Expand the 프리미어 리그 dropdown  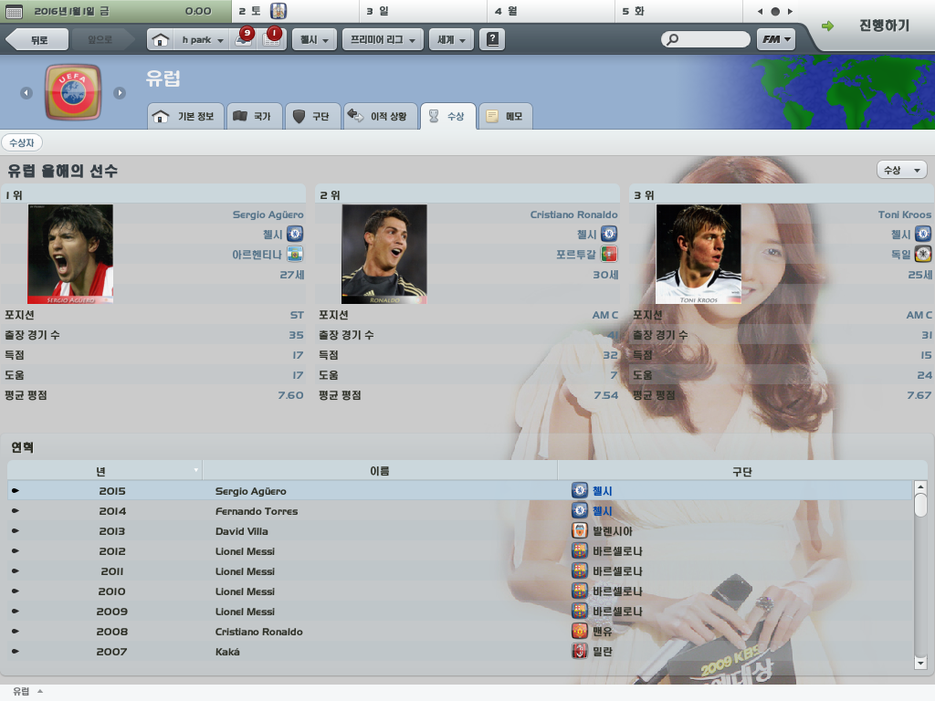[x=383, y=39]
